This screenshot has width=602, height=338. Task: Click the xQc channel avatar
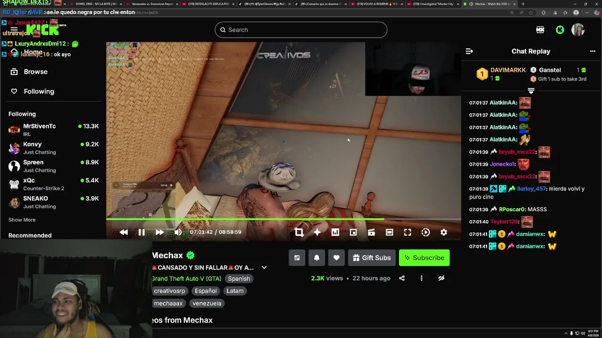(15, 184)
